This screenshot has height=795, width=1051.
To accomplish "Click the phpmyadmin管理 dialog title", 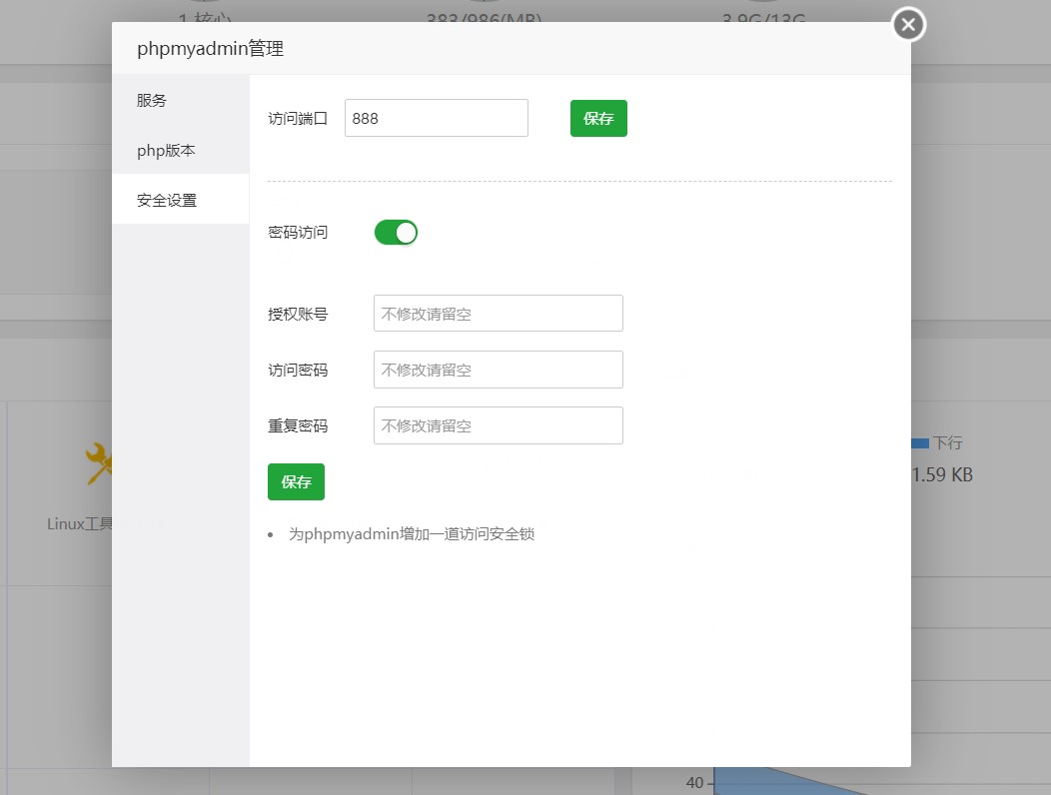I will (x=211, y=48).
